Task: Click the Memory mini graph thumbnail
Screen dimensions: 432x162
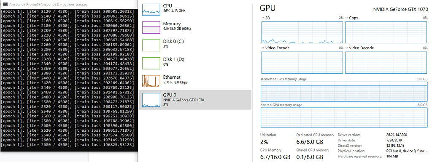Action: pyautogui.click(x=151, y=27)
